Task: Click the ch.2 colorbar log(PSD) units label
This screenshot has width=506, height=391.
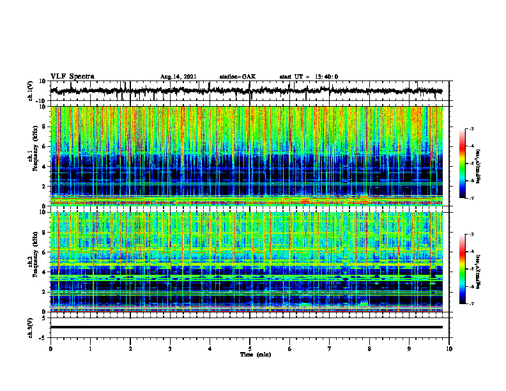Action: [479, 272]
